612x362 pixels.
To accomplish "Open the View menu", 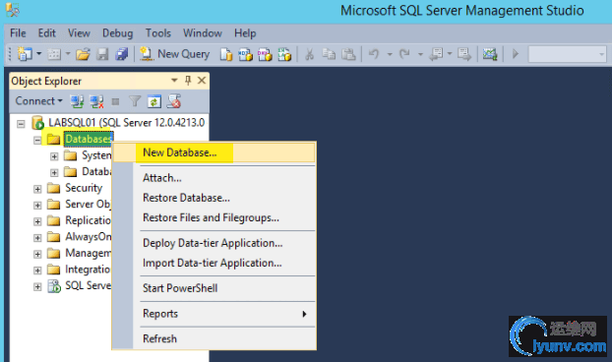I will [x=79, y=33].
